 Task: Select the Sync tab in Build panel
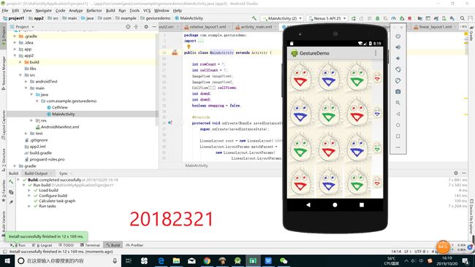[64, 174]
